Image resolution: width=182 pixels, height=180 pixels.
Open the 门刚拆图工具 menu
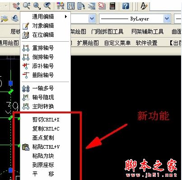tap(107, 32)
